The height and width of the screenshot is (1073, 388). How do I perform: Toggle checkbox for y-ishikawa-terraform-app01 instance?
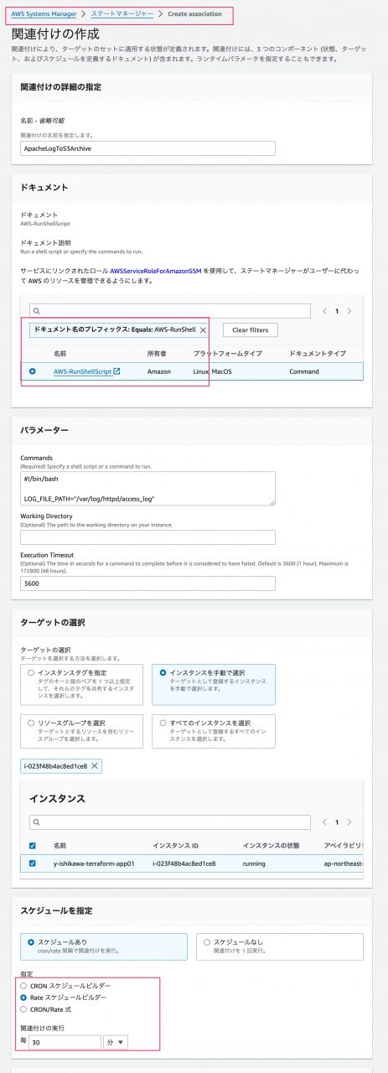33,863
